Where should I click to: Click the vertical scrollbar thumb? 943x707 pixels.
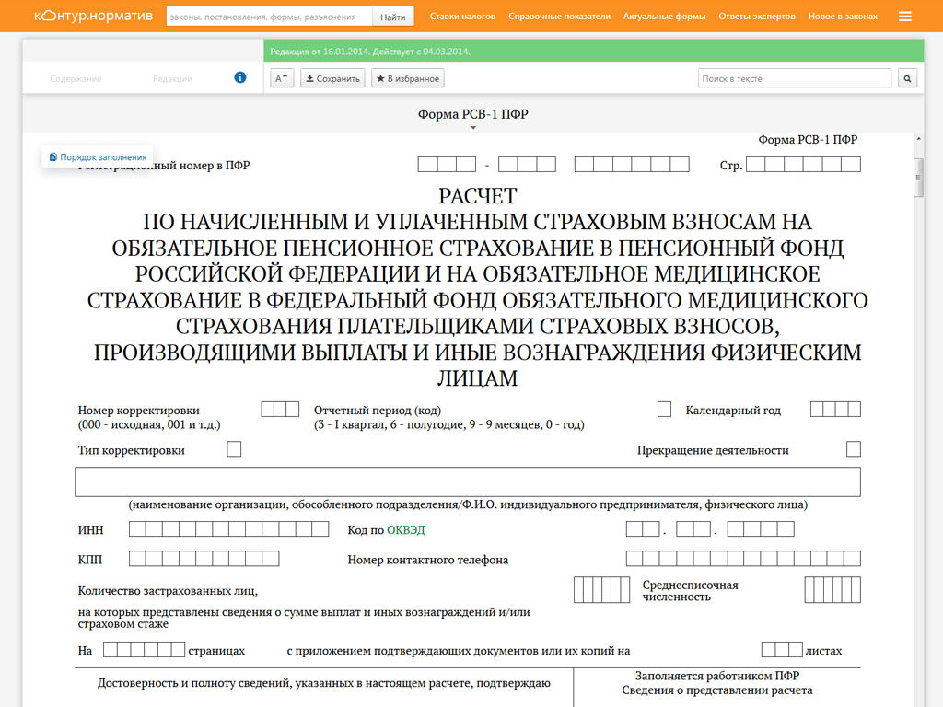(918, 178)
